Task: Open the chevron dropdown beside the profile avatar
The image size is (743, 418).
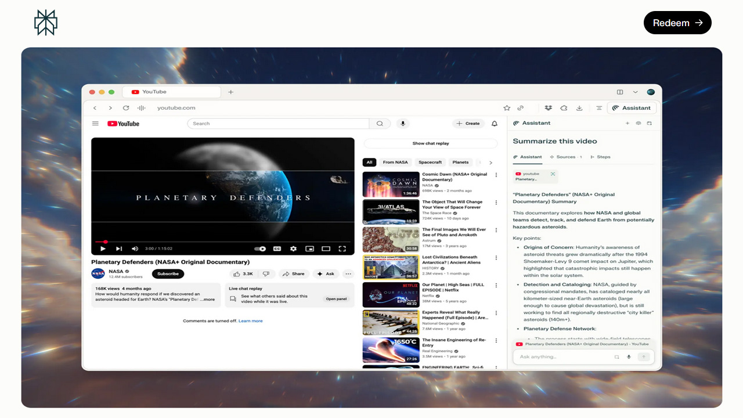Action: pos(635,92)
